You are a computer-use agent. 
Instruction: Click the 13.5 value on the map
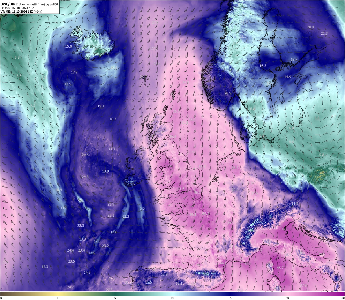[x=108, y=253]
